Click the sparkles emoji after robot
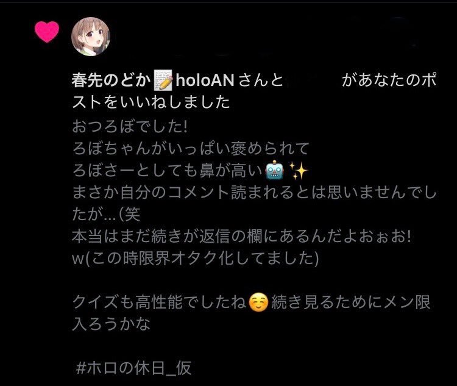Screen dimensions: 457x386 click(x=298, y=170)
